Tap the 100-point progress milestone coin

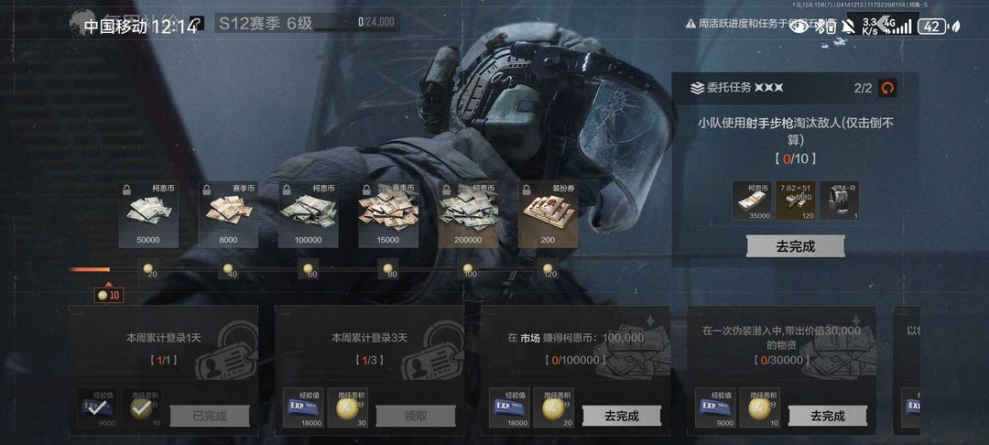[467, 270]
